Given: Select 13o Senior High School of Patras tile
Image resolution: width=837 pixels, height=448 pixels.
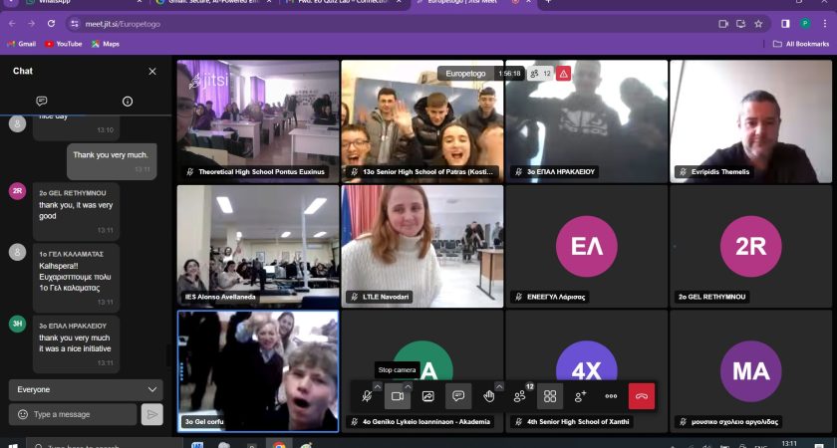Looking at the screenshot, I should click(x=422, y=121).
